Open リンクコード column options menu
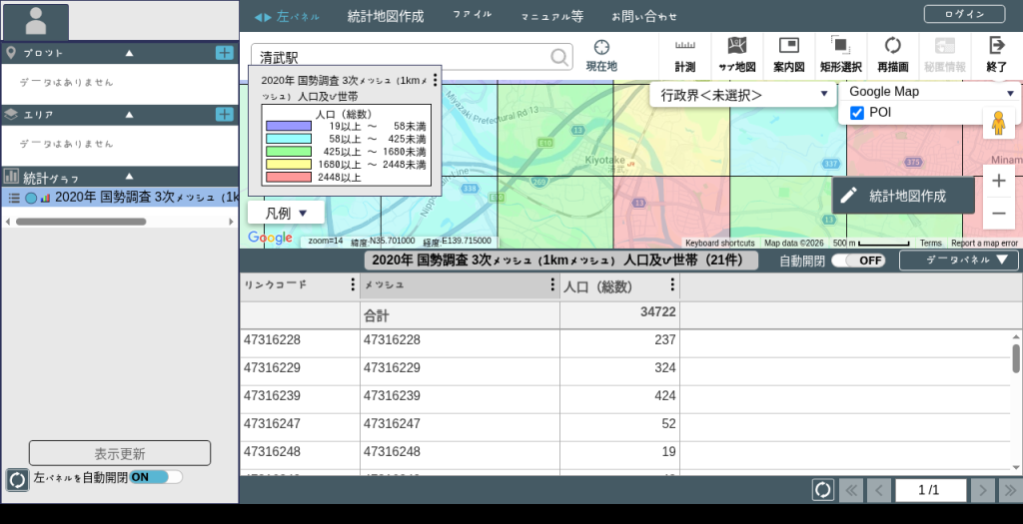1023x524 pixels. pyautogui.click(x=353, y=284)
